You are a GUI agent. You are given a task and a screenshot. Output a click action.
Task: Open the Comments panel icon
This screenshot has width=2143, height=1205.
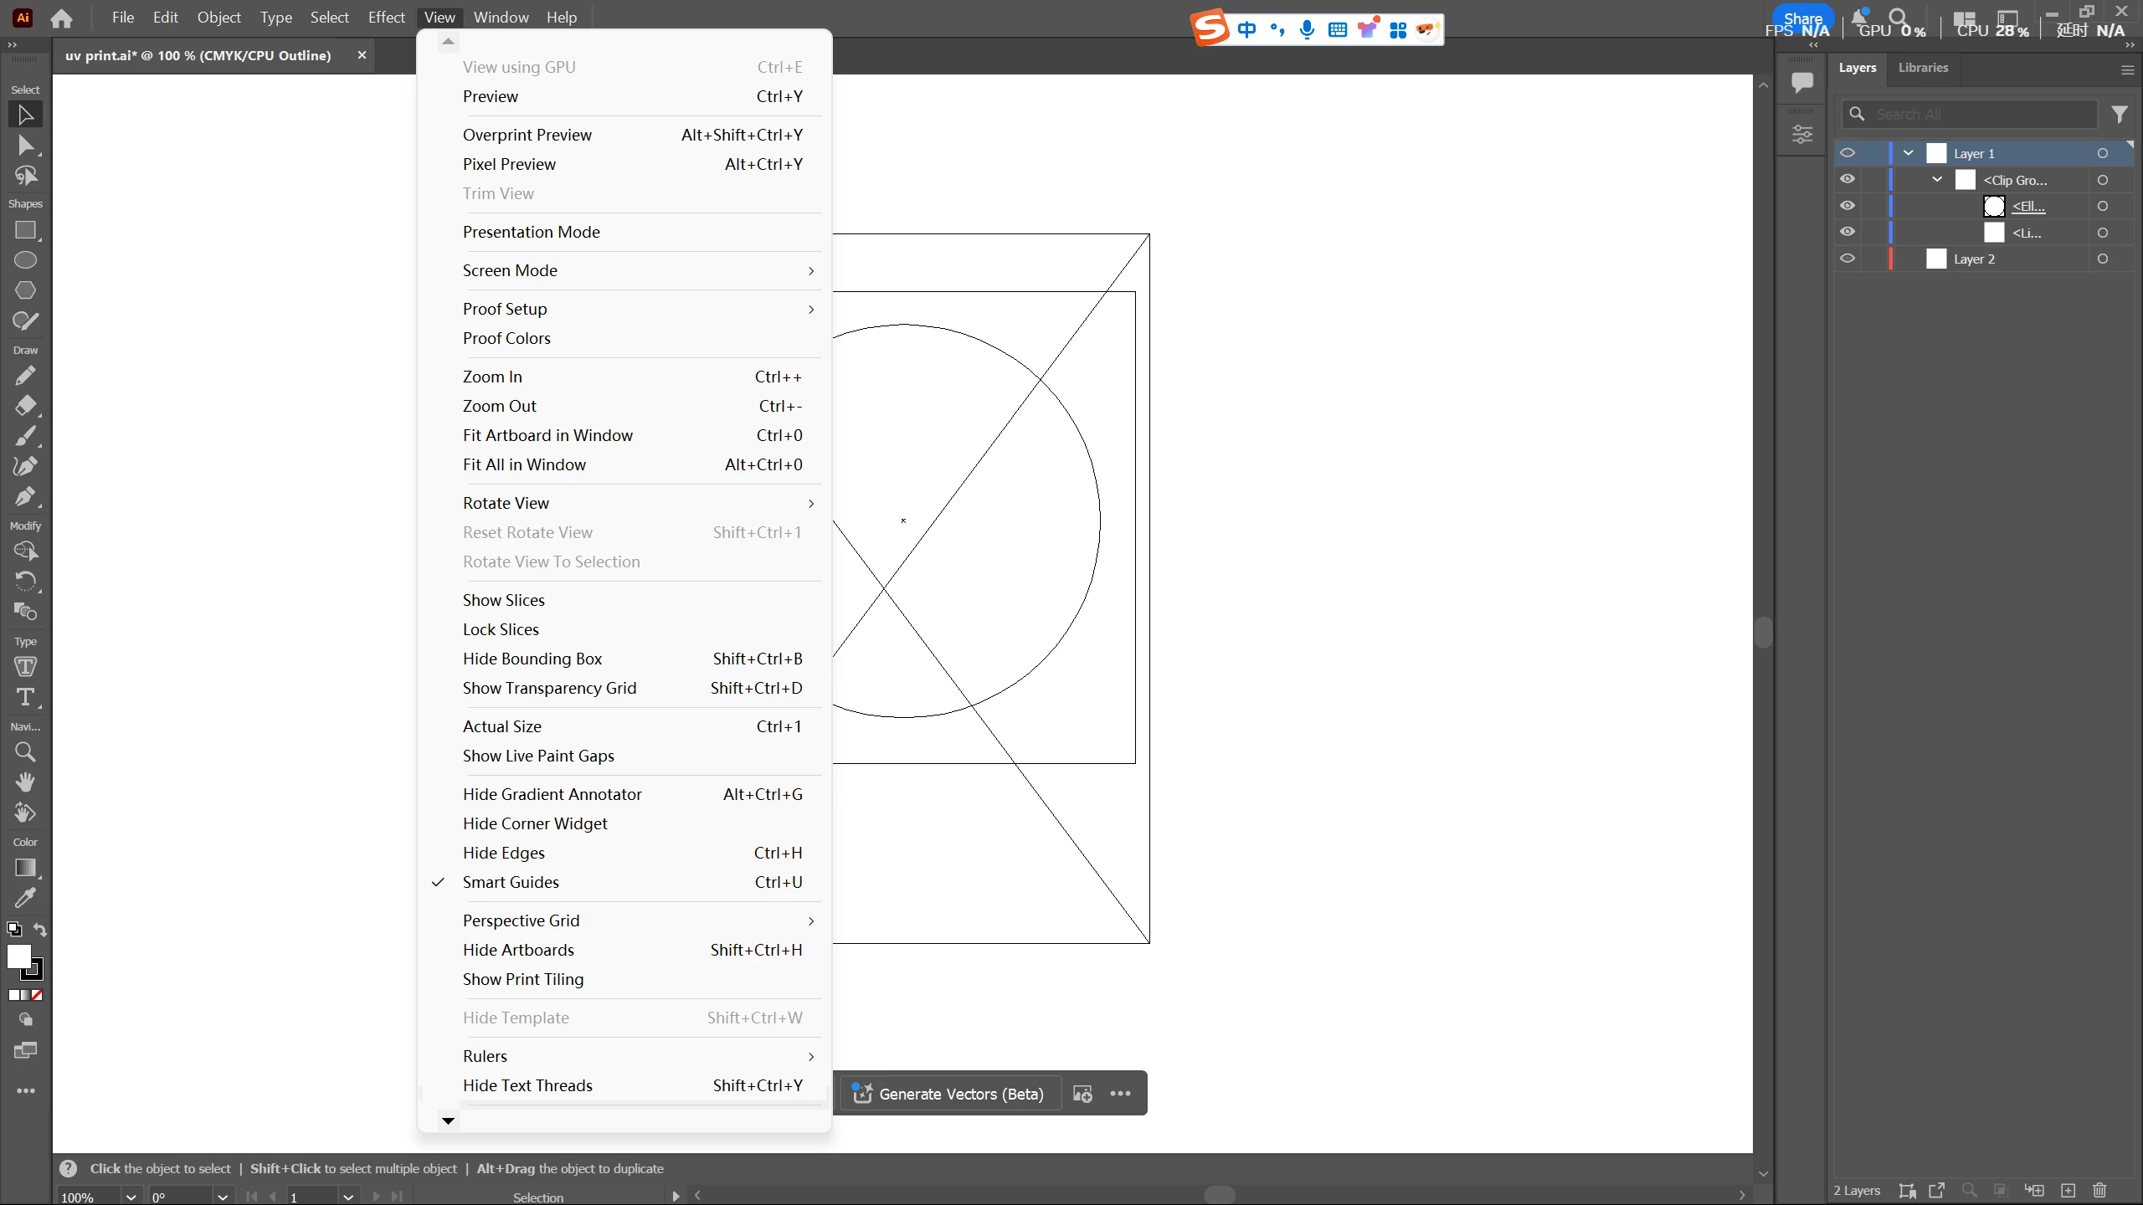click(1801, 82)
